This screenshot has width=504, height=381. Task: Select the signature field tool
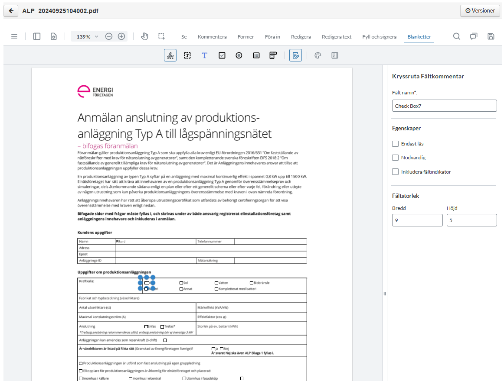click(170, 55)
